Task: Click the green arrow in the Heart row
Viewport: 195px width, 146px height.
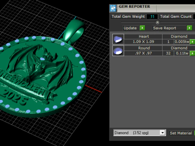Action: [x=192, y=42]
